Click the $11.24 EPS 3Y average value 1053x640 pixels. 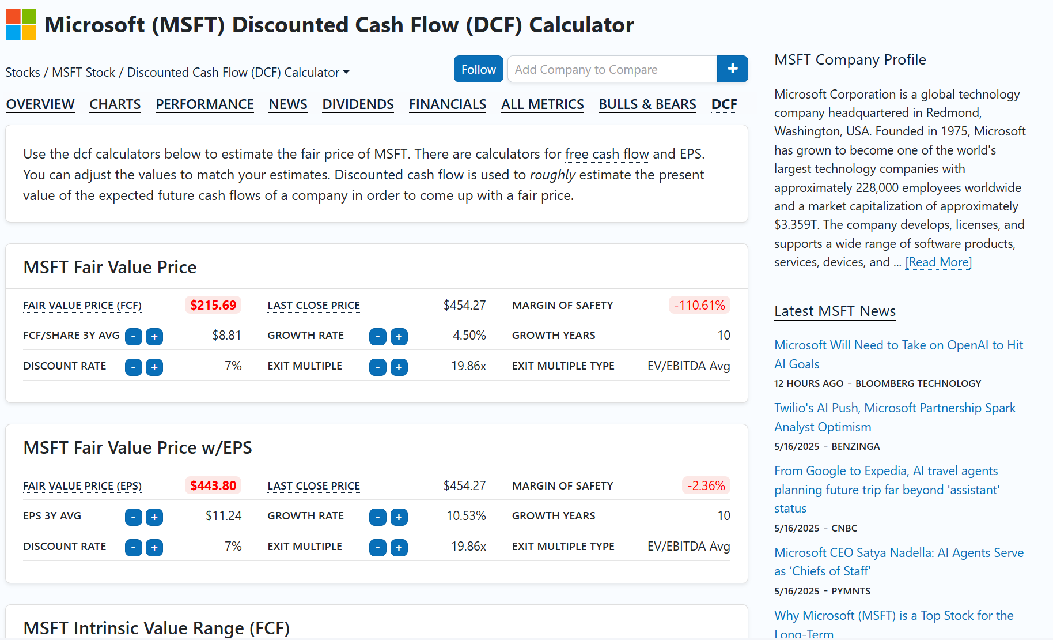point(224,516)
